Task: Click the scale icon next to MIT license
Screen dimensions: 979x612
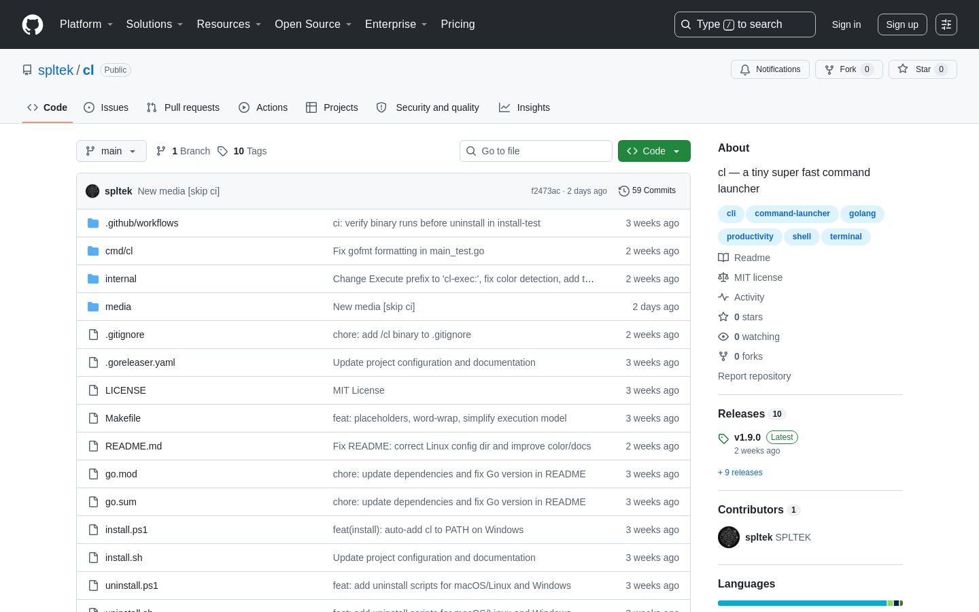Action: click(x=723, y=277)
